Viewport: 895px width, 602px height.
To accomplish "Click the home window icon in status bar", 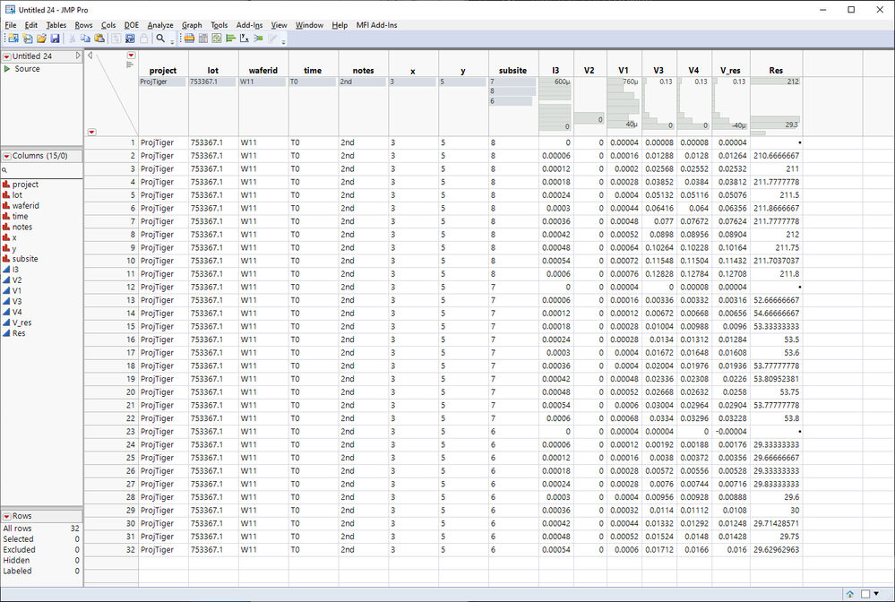I will [x=849, y=593].
